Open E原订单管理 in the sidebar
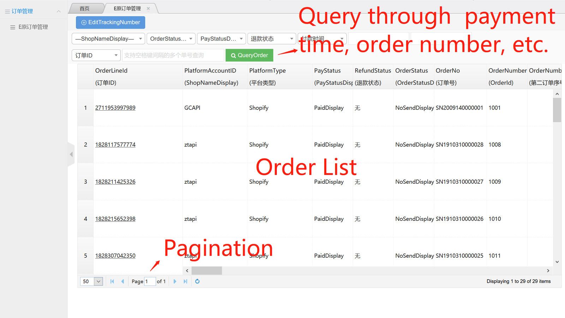565x318 pixels. [33, 27]
